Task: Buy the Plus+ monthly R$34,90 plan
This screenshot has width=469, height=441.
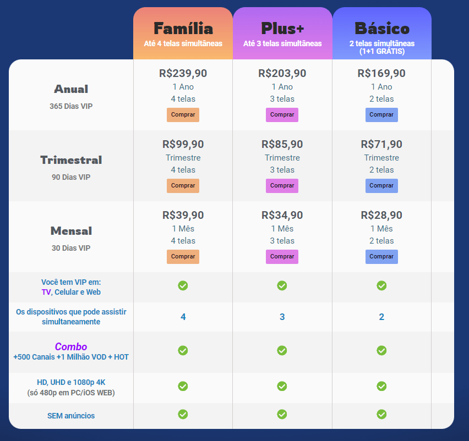Action: (282, 257)
